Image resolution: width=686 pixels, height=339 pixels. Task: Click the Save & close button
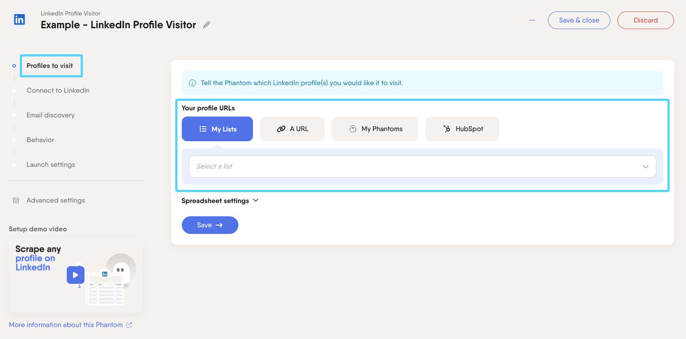click(x=579, y=20)
